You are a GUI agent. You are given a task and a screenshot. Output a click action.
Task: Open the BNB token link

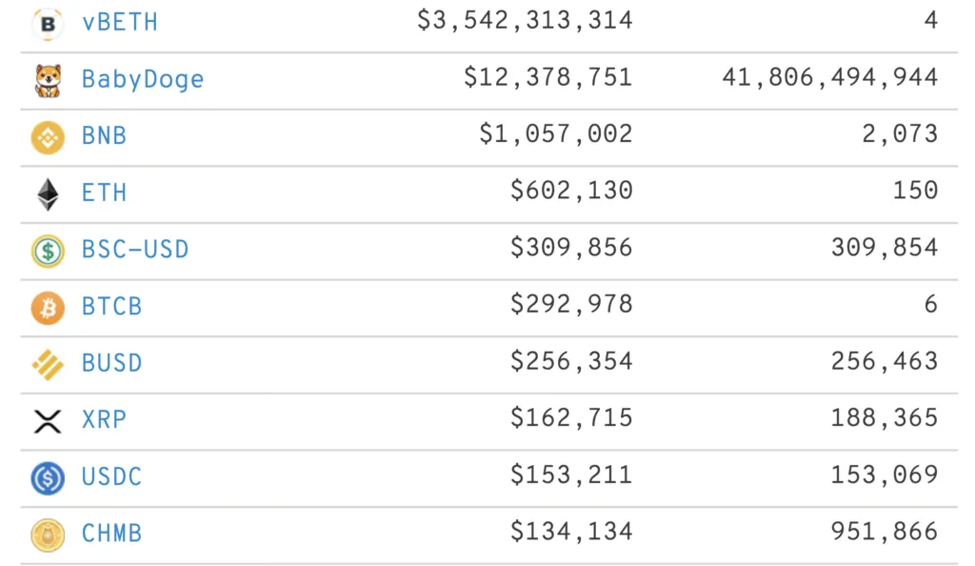pos(105,135)
